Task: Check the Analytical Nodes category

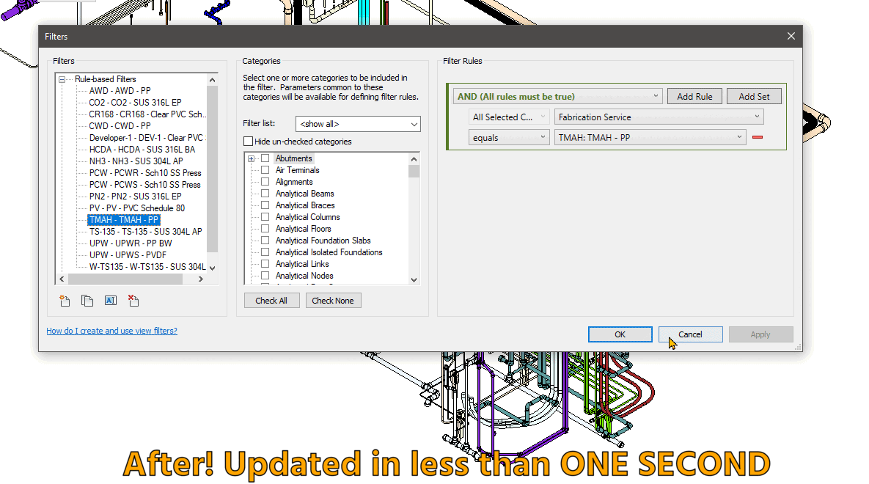Action: (265, 276)
